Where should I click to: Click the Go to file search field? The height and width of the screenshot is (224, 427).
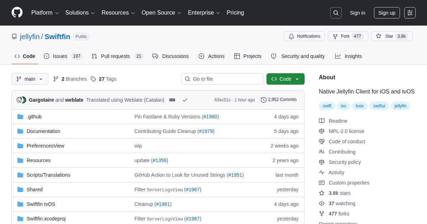click(x=222, y=79)
